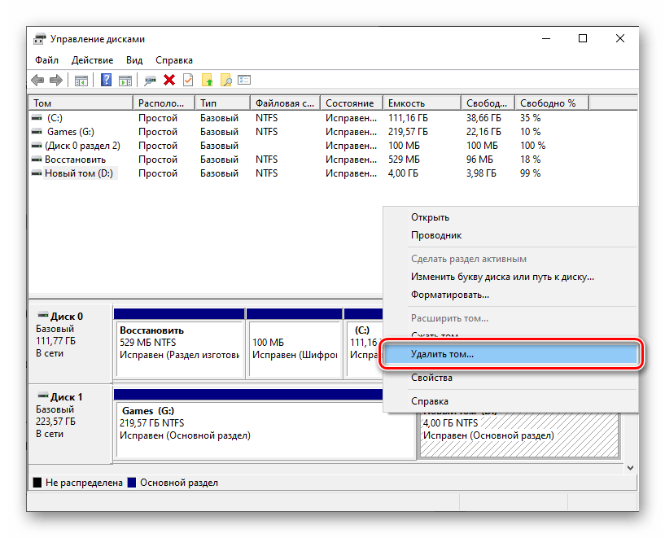Click the red X delete icon
665x538 pixels.
[169, 80]
